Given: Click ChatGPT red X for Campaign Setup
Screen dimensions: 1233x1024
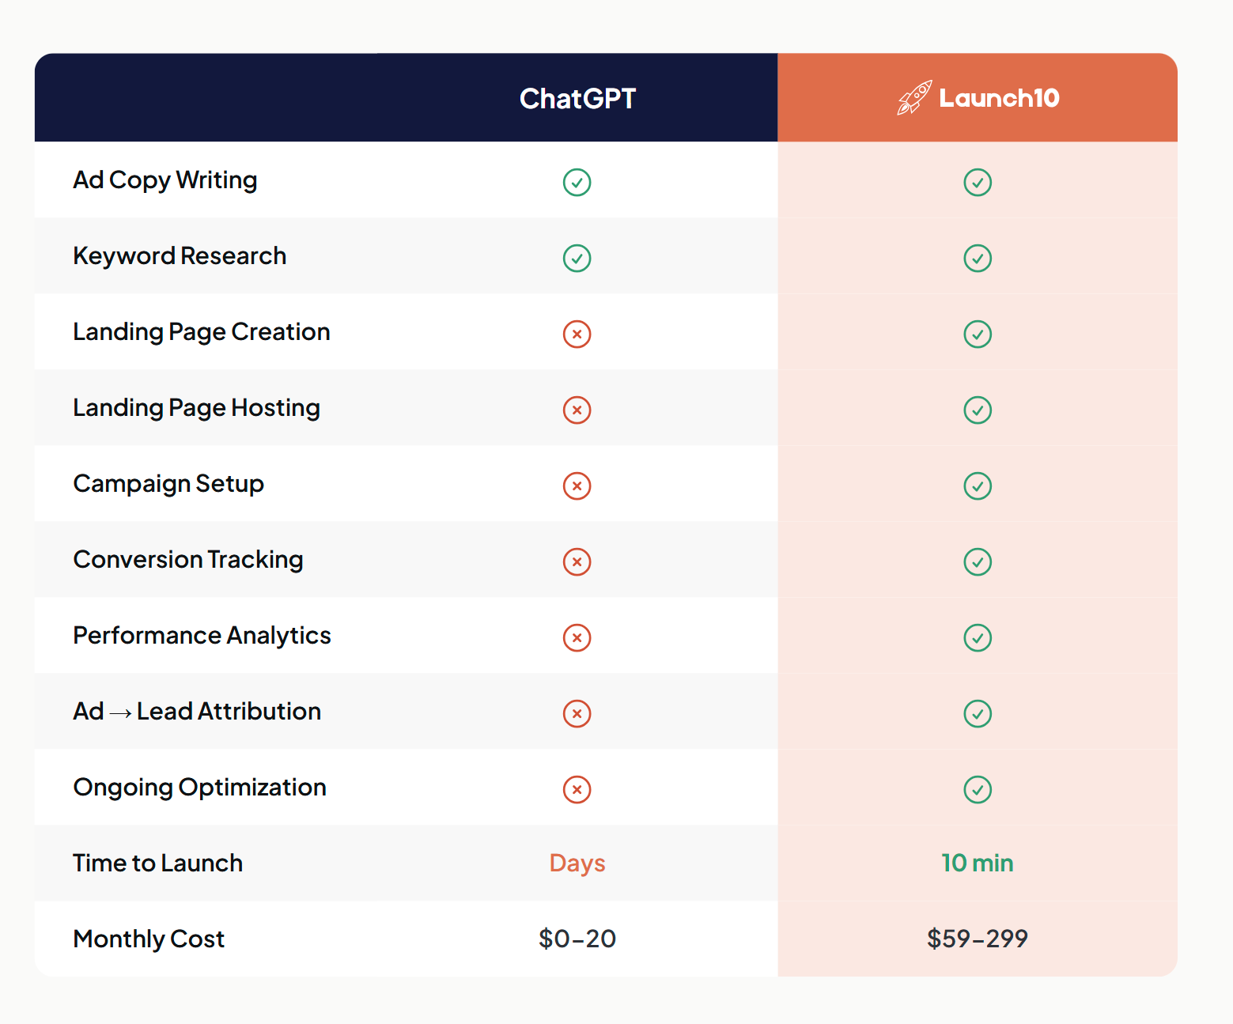Looking at the screenshot, I should point(577,486).
